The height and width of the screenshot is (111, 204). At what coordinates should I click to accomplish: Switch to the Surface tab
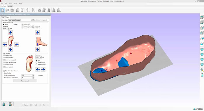18,20
